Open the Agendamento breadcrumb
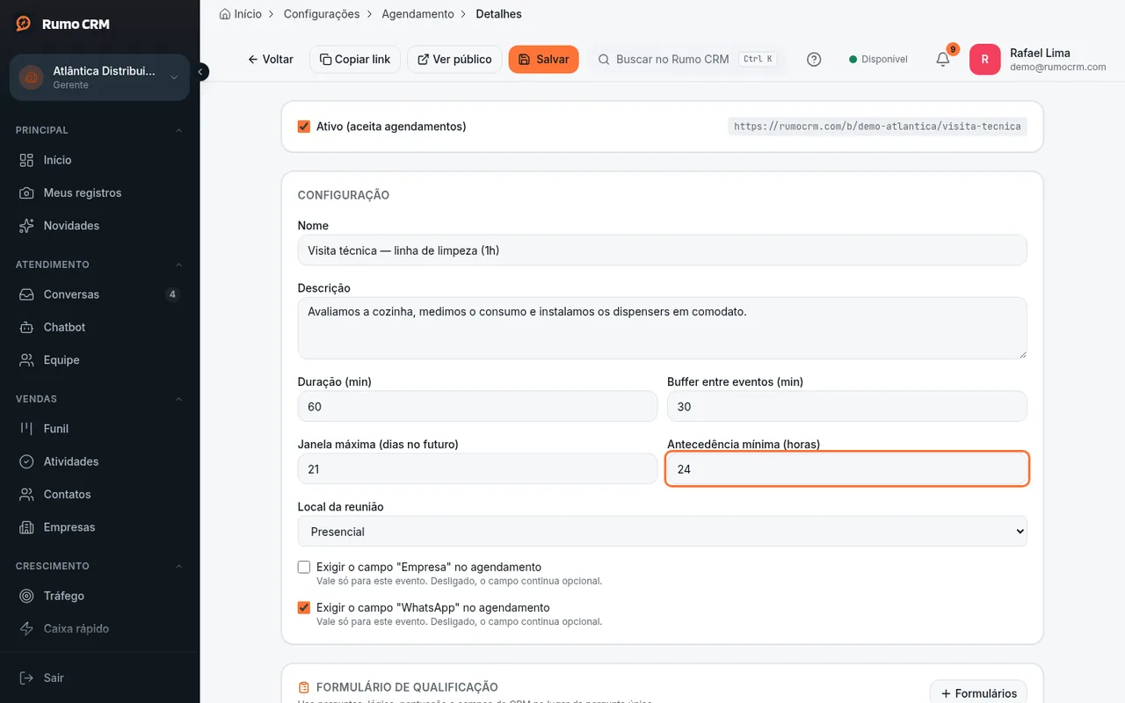 click(x=417, y=14)
